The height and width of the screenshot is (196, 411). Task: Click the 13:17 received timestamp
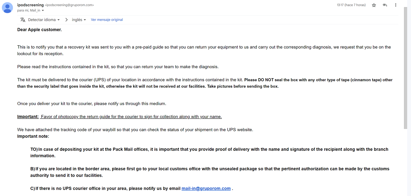(351, 5)
